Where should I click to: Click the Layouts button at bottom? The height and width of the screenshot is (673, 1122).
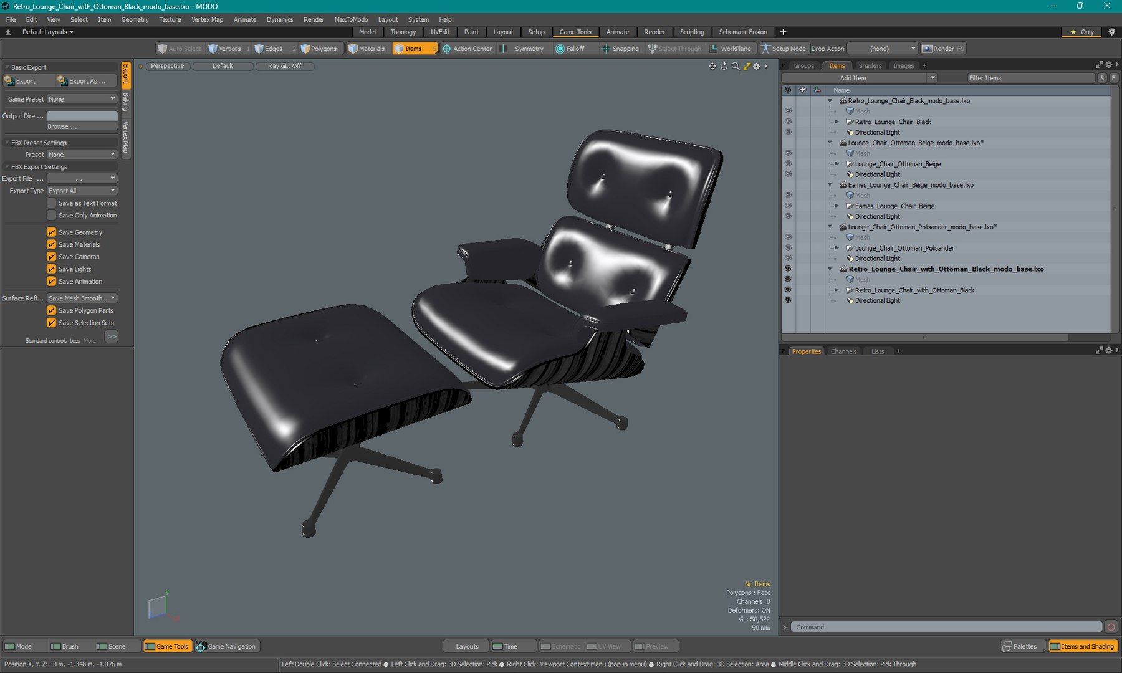tap(467, 646)
